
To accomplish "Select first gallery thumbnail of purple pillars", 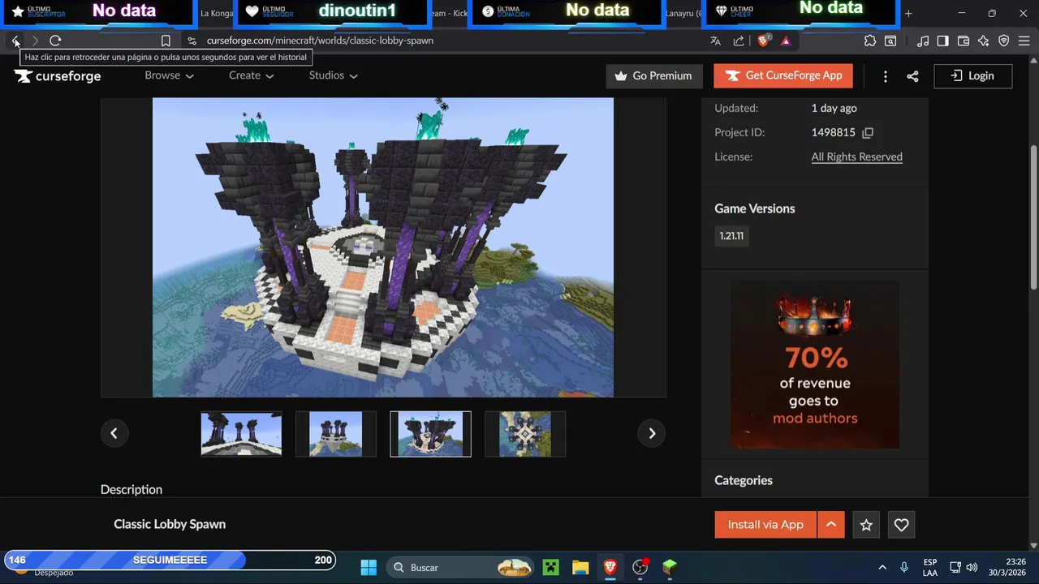I will (x=241, y=434).
